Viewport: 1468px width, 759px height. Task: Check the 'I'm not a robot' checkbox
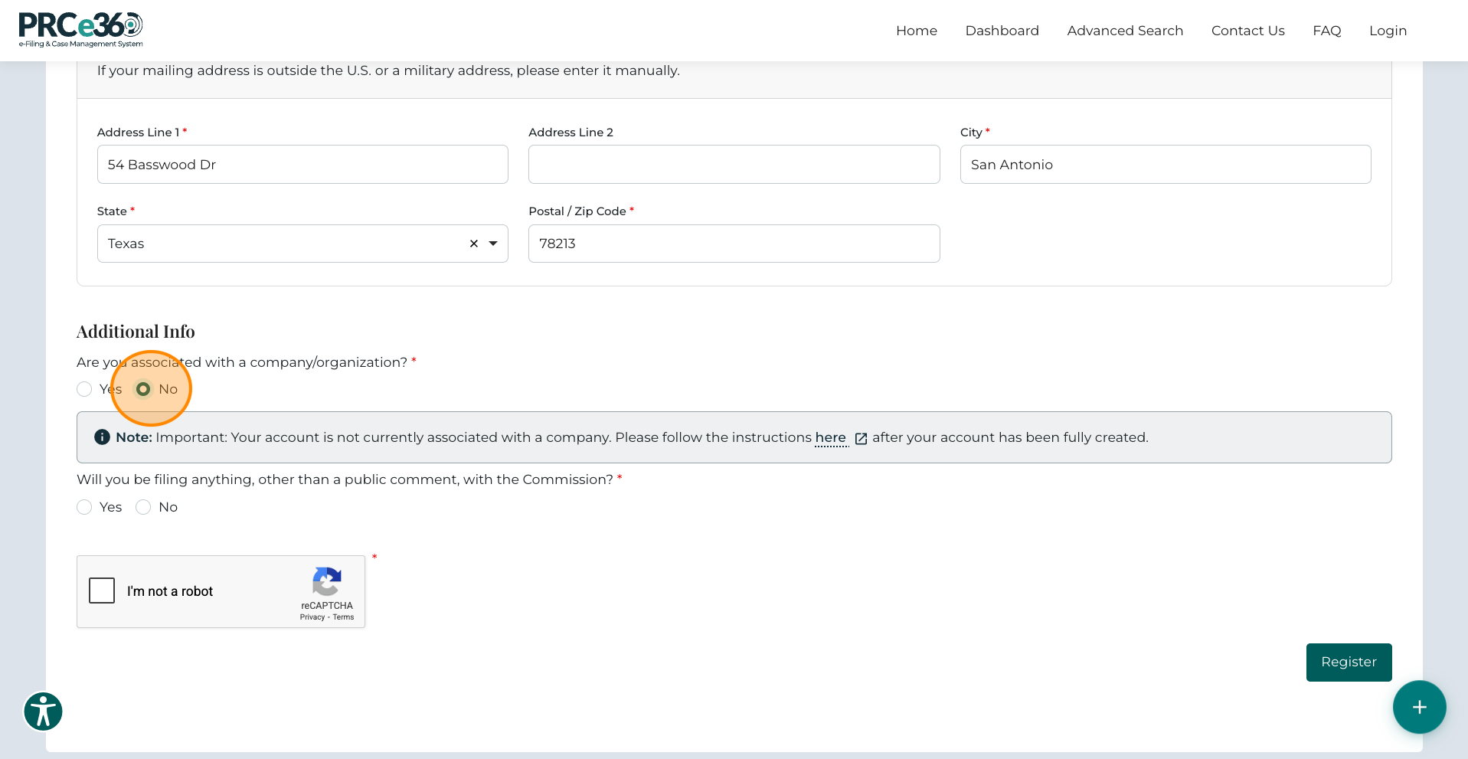click(102, 591)
